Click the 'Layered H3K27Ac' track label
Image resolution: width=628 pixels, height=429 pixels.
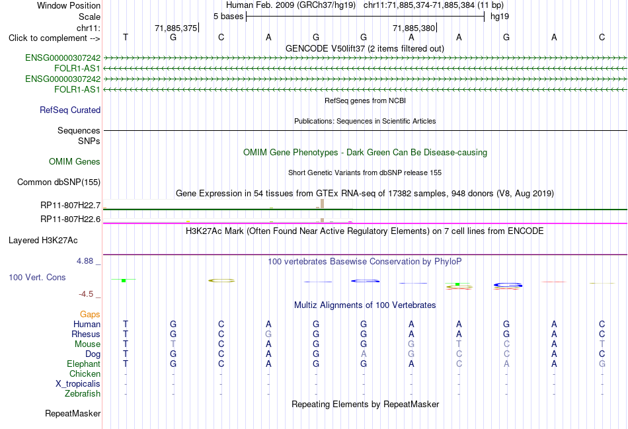pyautogui.click(x=43, y=241)
